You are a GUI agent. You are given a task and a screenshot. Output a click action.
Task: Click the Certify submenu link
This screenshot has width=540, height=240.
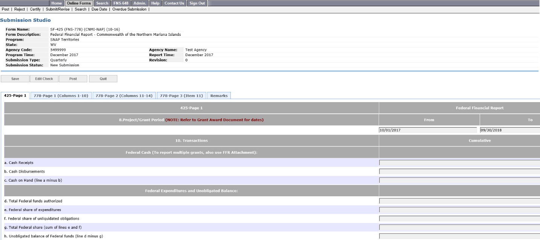(x=35, y=9)
